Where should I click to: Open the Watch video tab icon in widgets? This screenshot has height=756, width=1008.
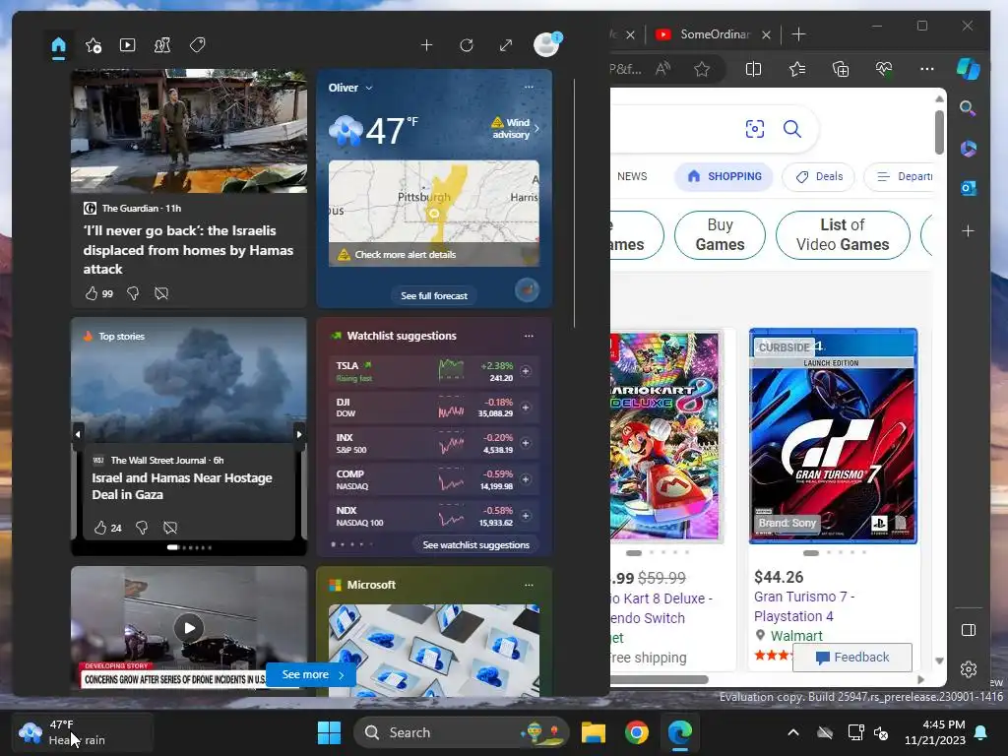(x=127, y=45)
